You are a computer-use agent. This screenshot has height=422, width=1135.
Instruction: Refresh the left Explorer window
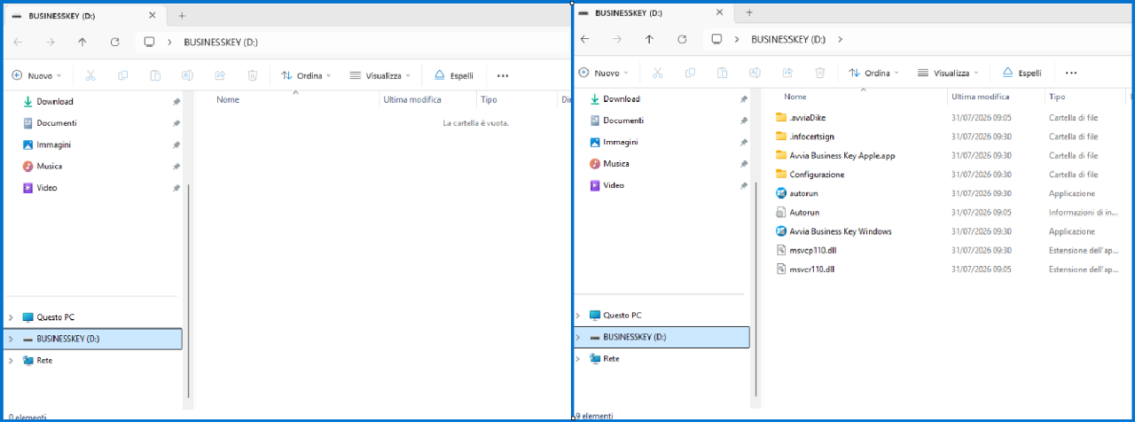tap(114, 42)
